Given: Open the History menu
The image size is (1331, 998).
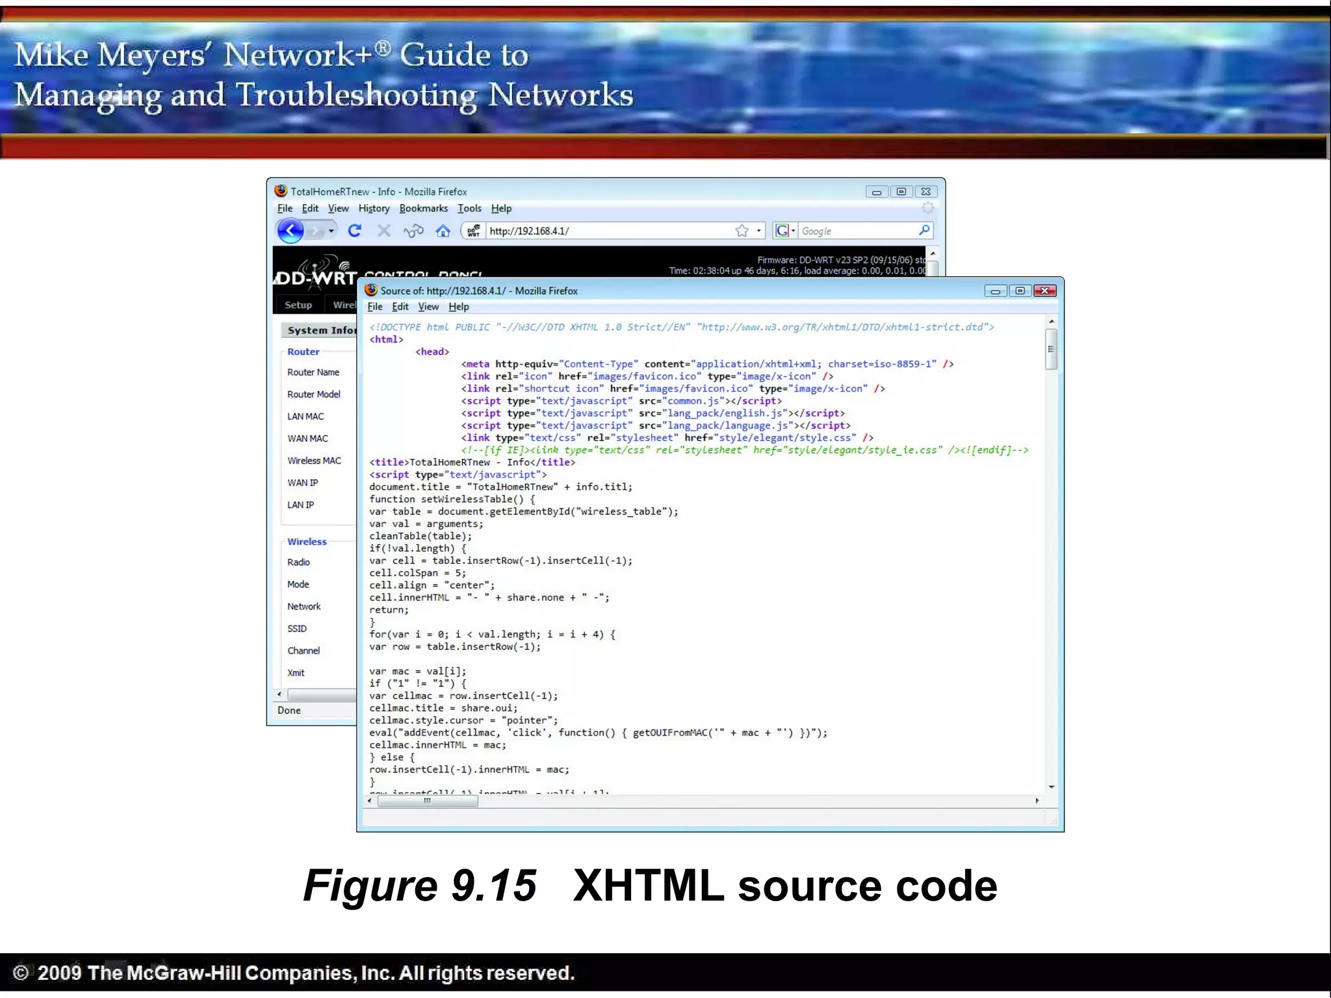Looking at the screenshot, I should coord(374,209).
